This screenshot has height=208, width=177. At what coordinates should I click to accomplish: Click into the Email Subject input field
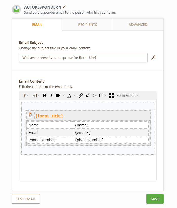pos(83,58)
